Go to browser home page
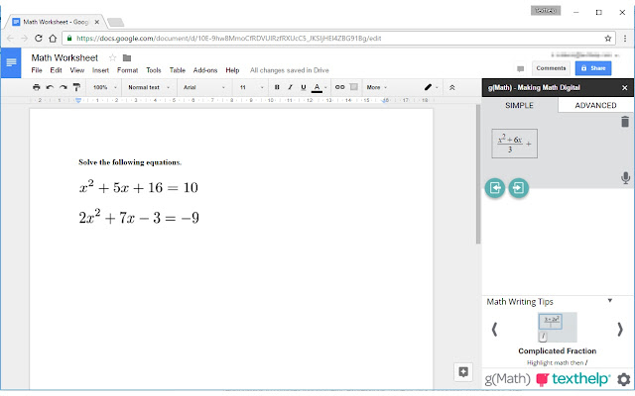 (53, 39)
